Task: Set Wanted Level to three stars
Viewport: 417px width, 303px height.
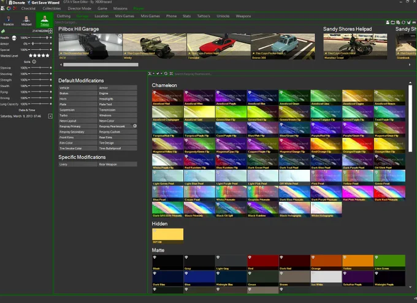Action: coord(39,56)
